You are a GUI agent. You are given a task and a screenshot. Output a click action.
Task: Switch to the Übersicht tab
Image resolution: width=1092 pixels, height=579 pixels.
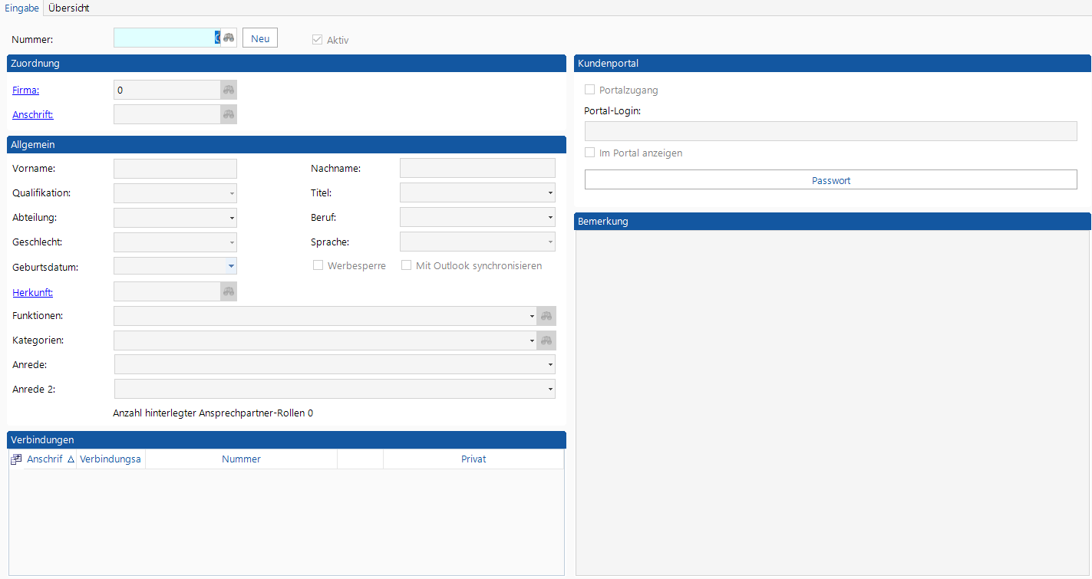click(x=69, y=8)
